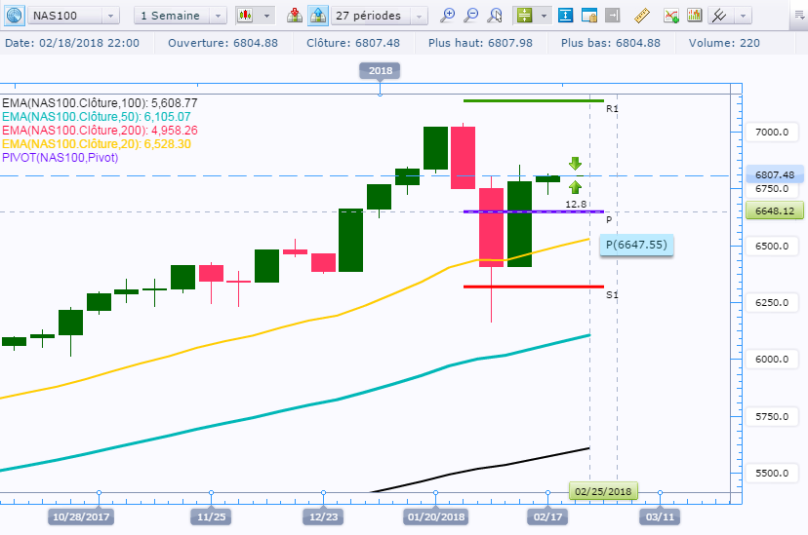Click the 6000.0 price axis label
808x535 pixels.
[772, 359]
